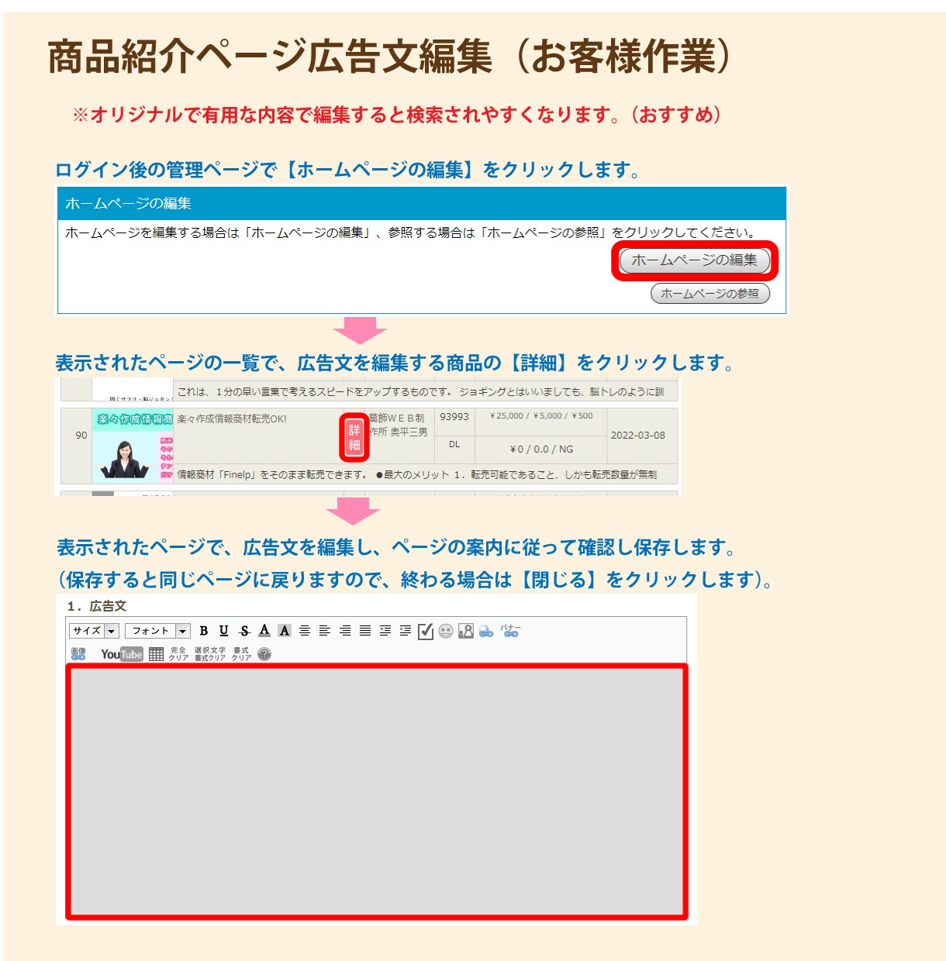This screenshot has width=946, height=961.
Task: Click the 画像 link icon
Action: click(x=78, y=654)
